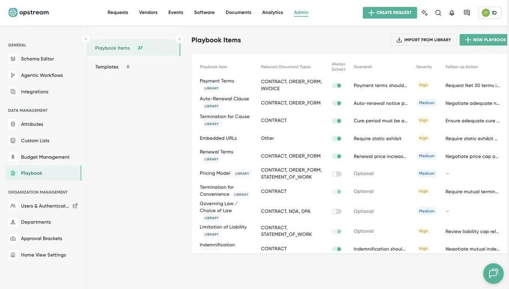This screenshot has width=509, height=289.
Task: Open the AI sparkle assistant icon
Action: [424, 13]
